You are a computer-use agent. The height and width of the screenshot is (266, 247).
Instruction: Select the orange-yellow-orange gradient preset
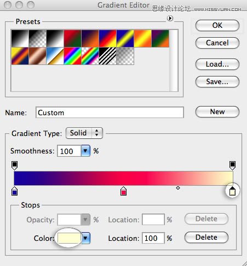(143, 39)
